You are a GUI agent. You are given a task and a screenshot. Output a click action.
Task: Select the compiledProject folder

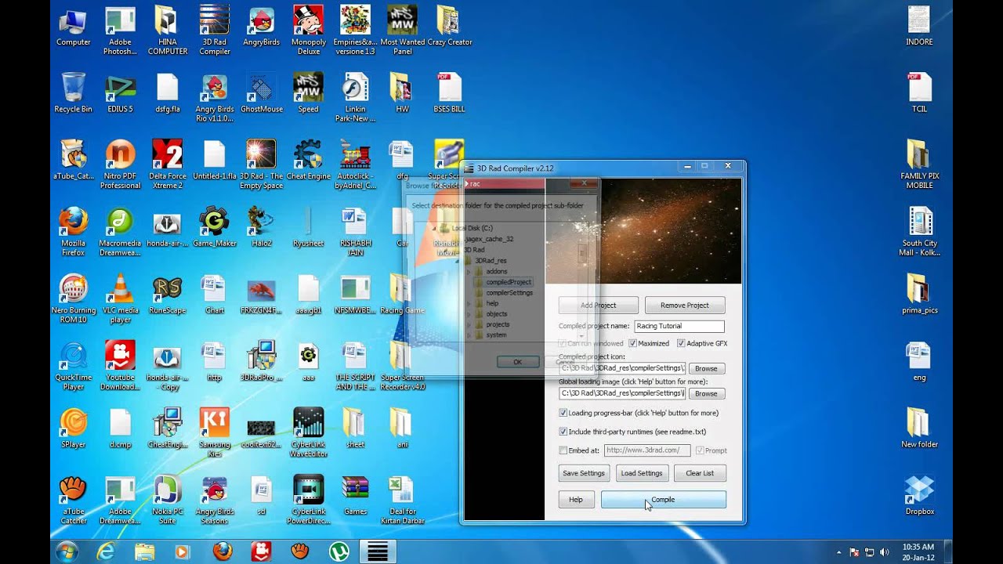(x=509, y=282)
